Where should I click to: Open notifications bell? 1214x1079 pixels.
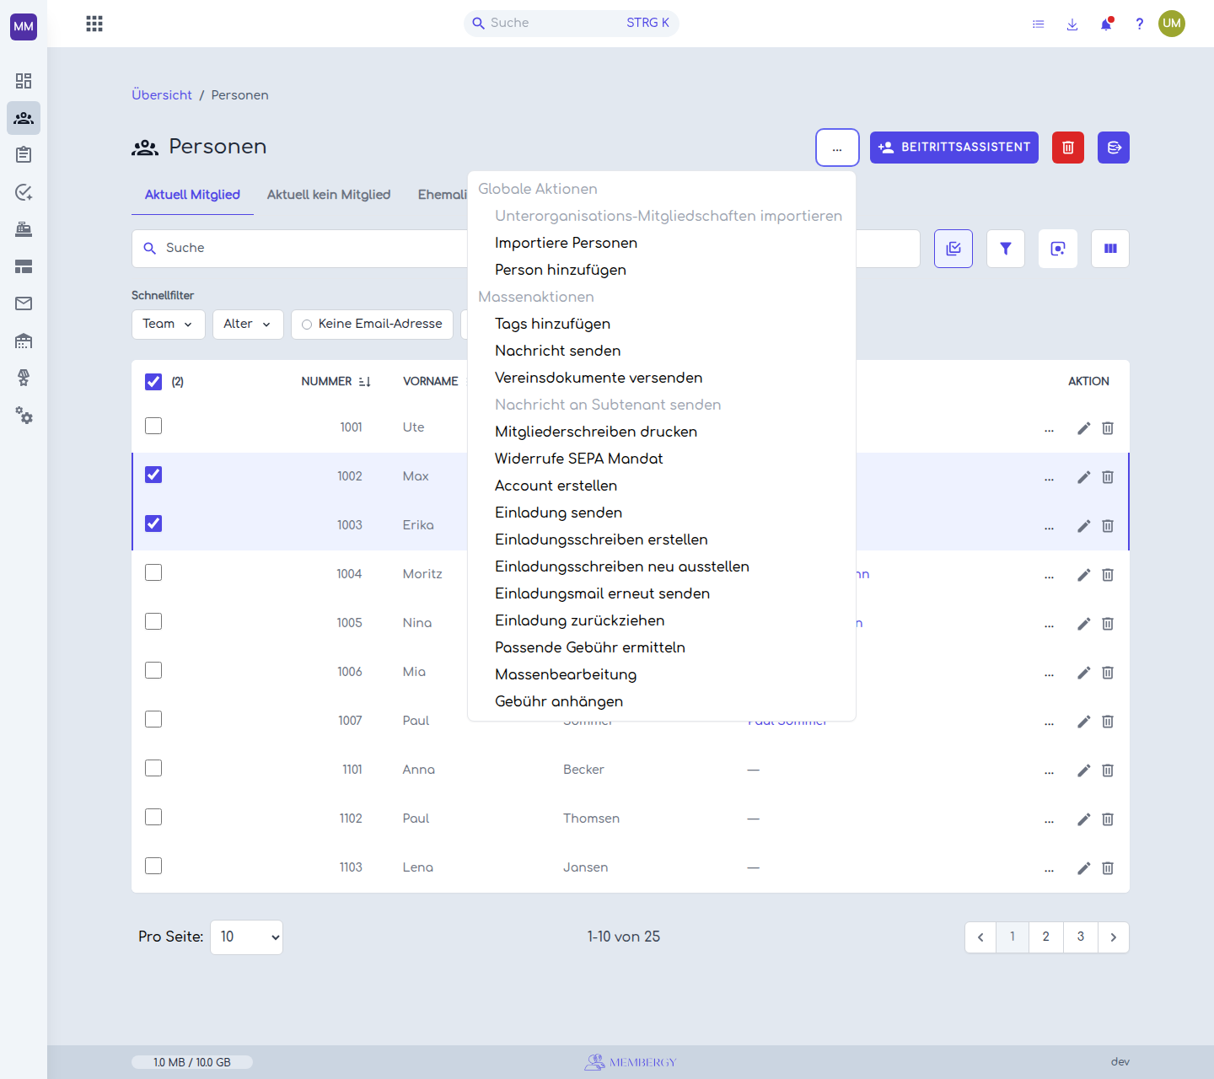pyautogui.click(x=1106, y=24)
